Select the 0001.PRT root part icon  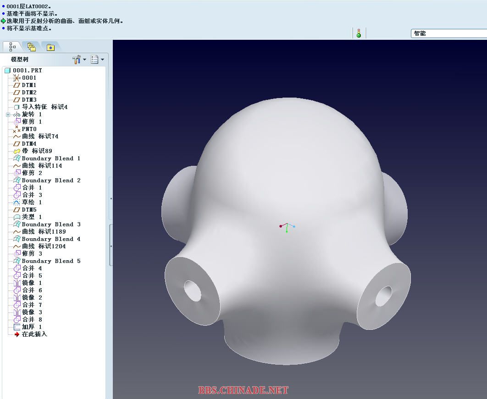pos(7,71)
